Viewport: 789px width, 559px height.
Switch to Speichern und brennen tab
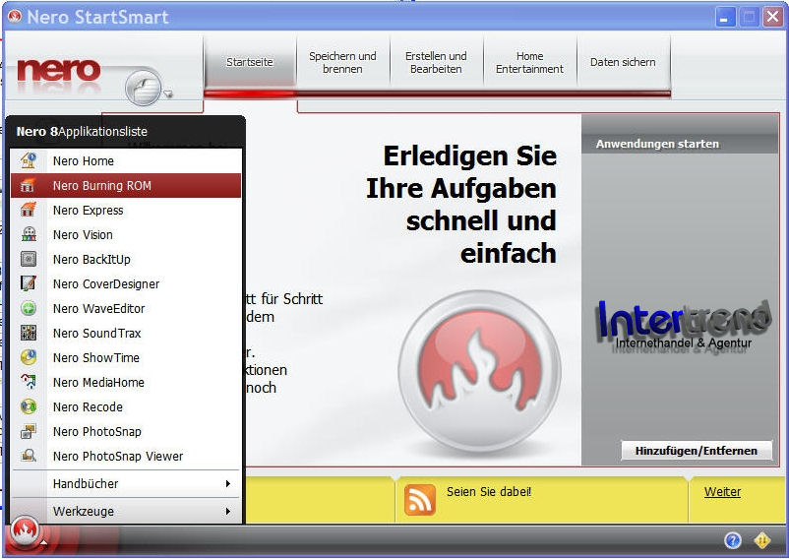[x=342, y=63]
